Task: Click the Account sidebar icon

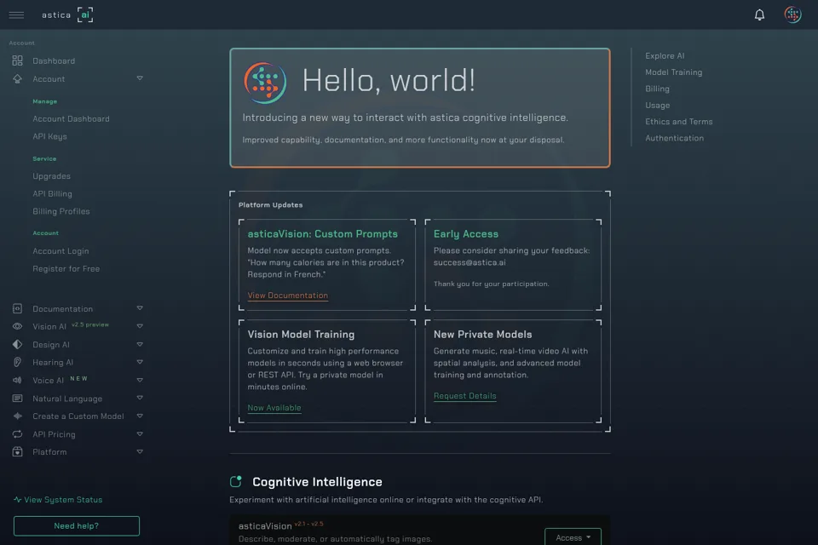Action: pyautogui.click(x=17, y=78)
